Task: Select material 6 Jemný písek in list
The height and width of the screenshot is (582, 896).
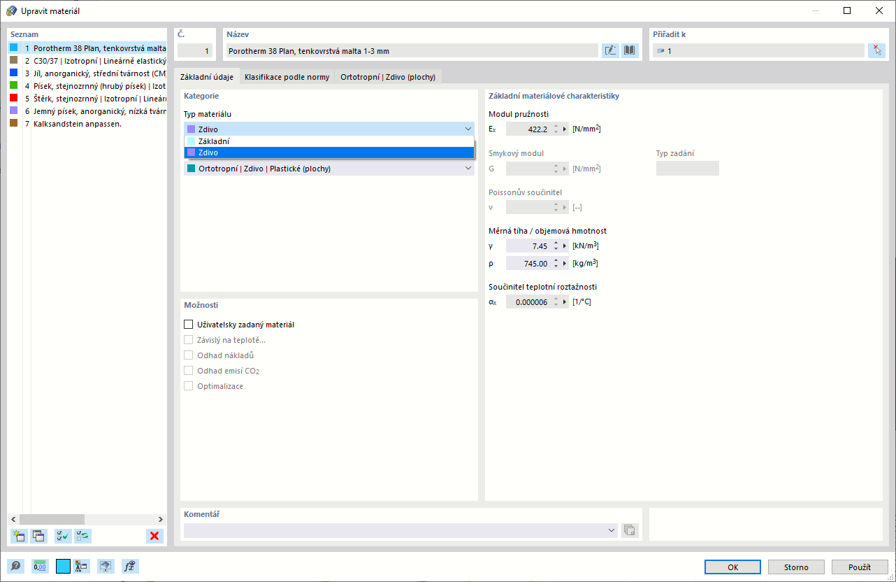Action: (x=87, y=111)
